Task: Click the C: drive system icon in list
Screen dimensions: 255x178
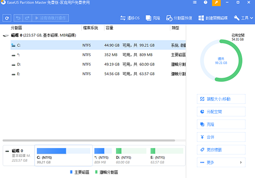Action: 13,45
